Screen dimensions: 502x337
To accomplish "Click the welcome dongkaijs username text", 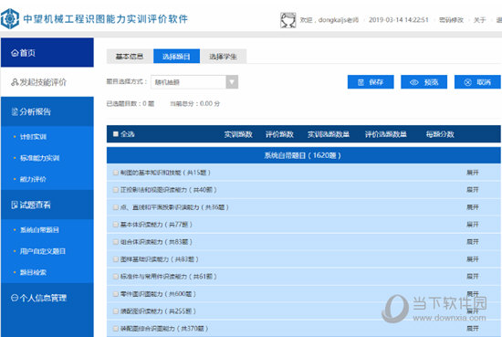I will coord(329,20).
